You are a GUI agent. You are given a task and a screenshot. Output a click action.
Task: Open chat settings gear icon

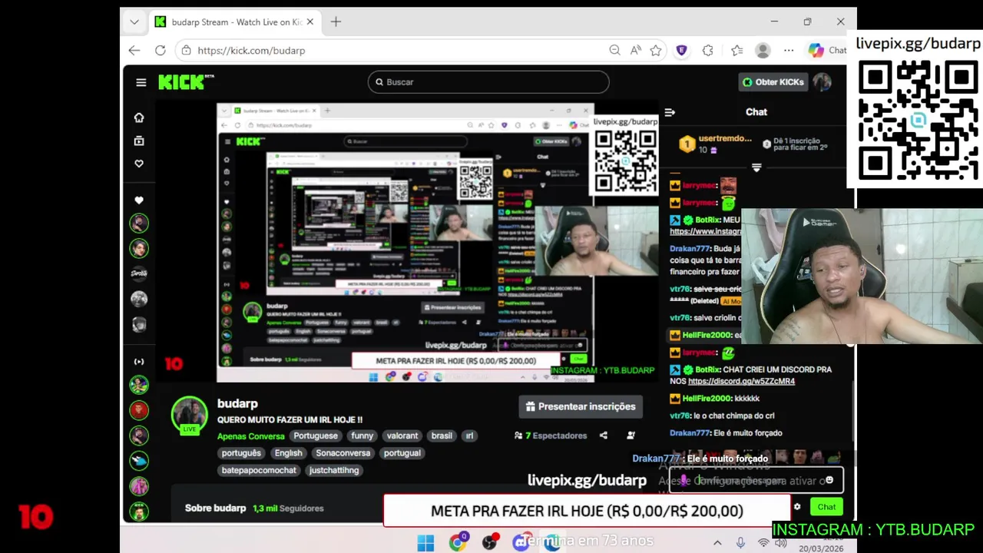(797, 507)
